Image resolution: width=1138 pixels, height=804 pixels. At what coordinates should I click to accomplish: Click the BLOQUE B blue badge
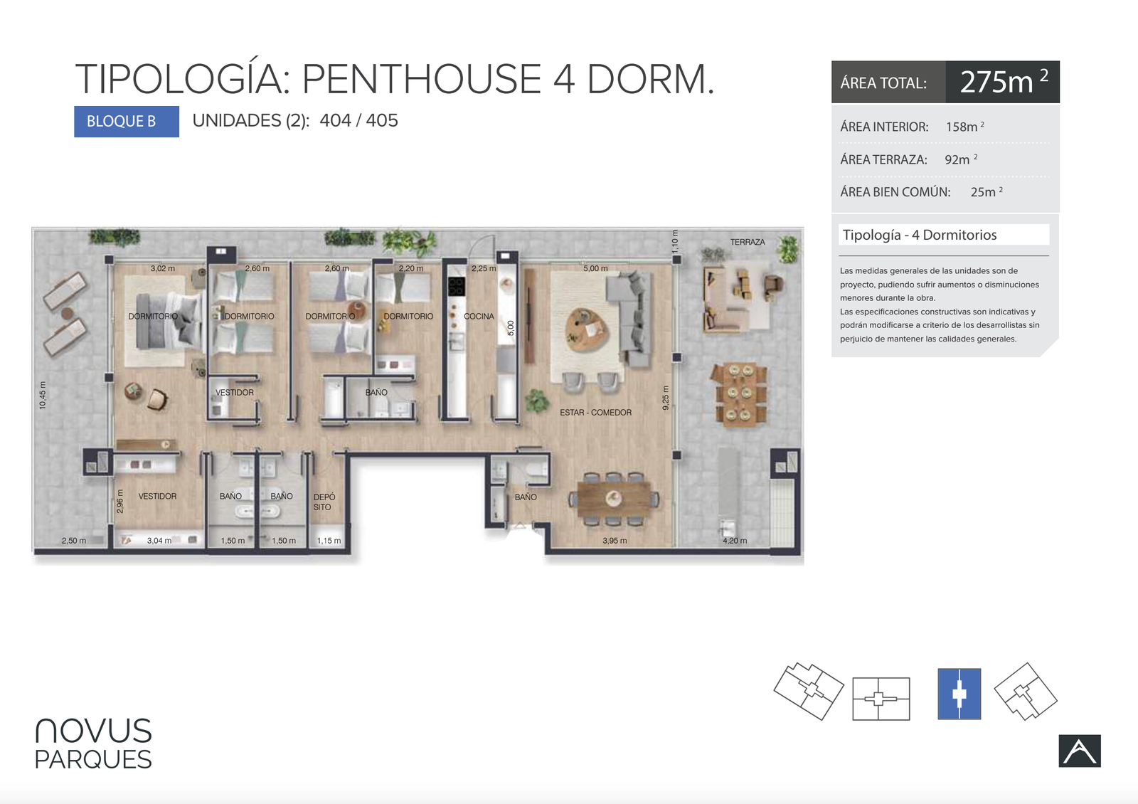126,122
